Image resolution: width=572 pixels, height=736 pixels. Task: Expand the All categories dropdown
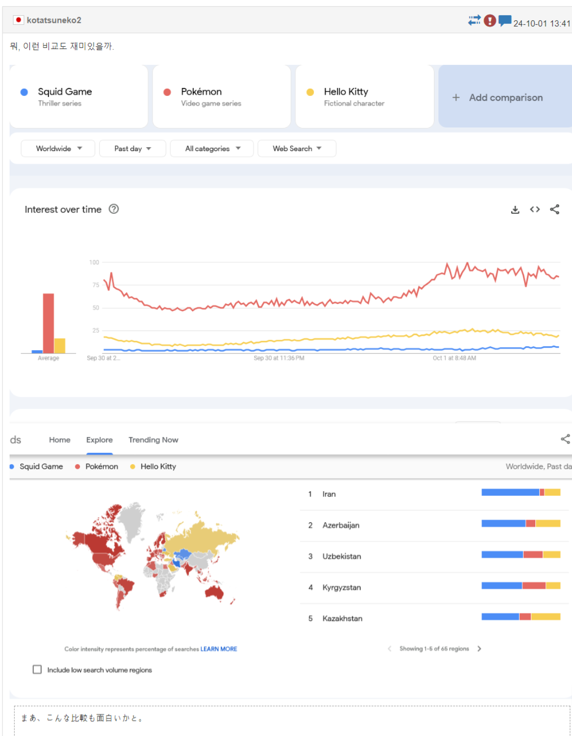(x=212, y=148)
